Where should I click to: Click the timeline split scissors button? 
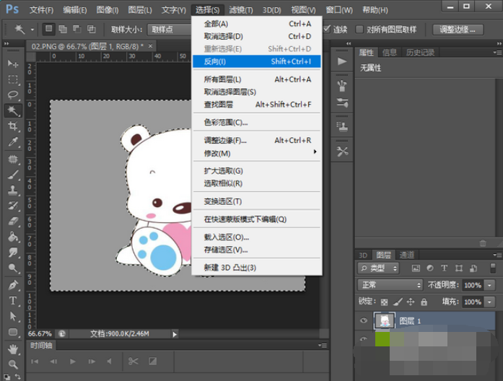pyautogui.click(x=134, y=362)
